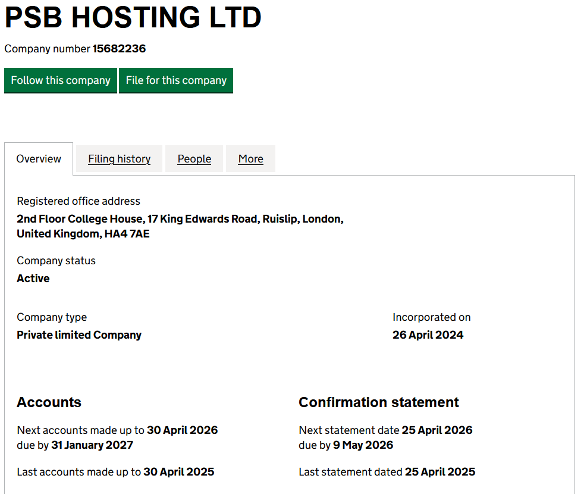
Task: Click the Private limited Company type value
Action: [x=79, y=335]
